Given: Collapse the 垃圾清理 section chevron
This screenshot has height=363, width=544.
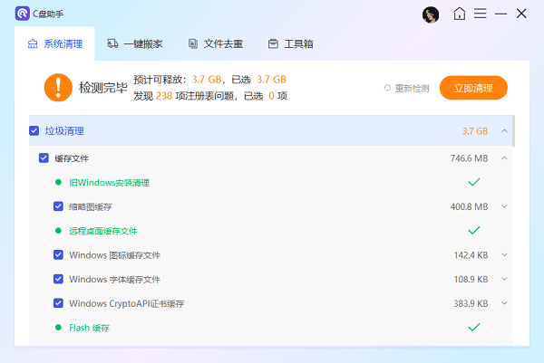Looking at the screenshot, I should tap(505, 131).
